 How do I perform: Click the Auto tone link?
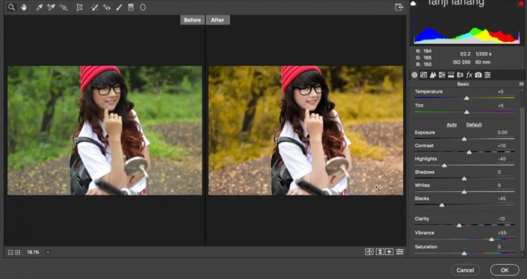pyautogui.click(x=452, y=125)
